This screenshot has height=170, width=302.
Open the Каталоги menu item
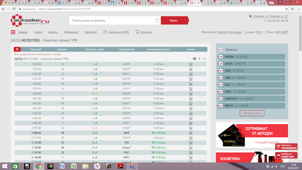coord(91,32)
